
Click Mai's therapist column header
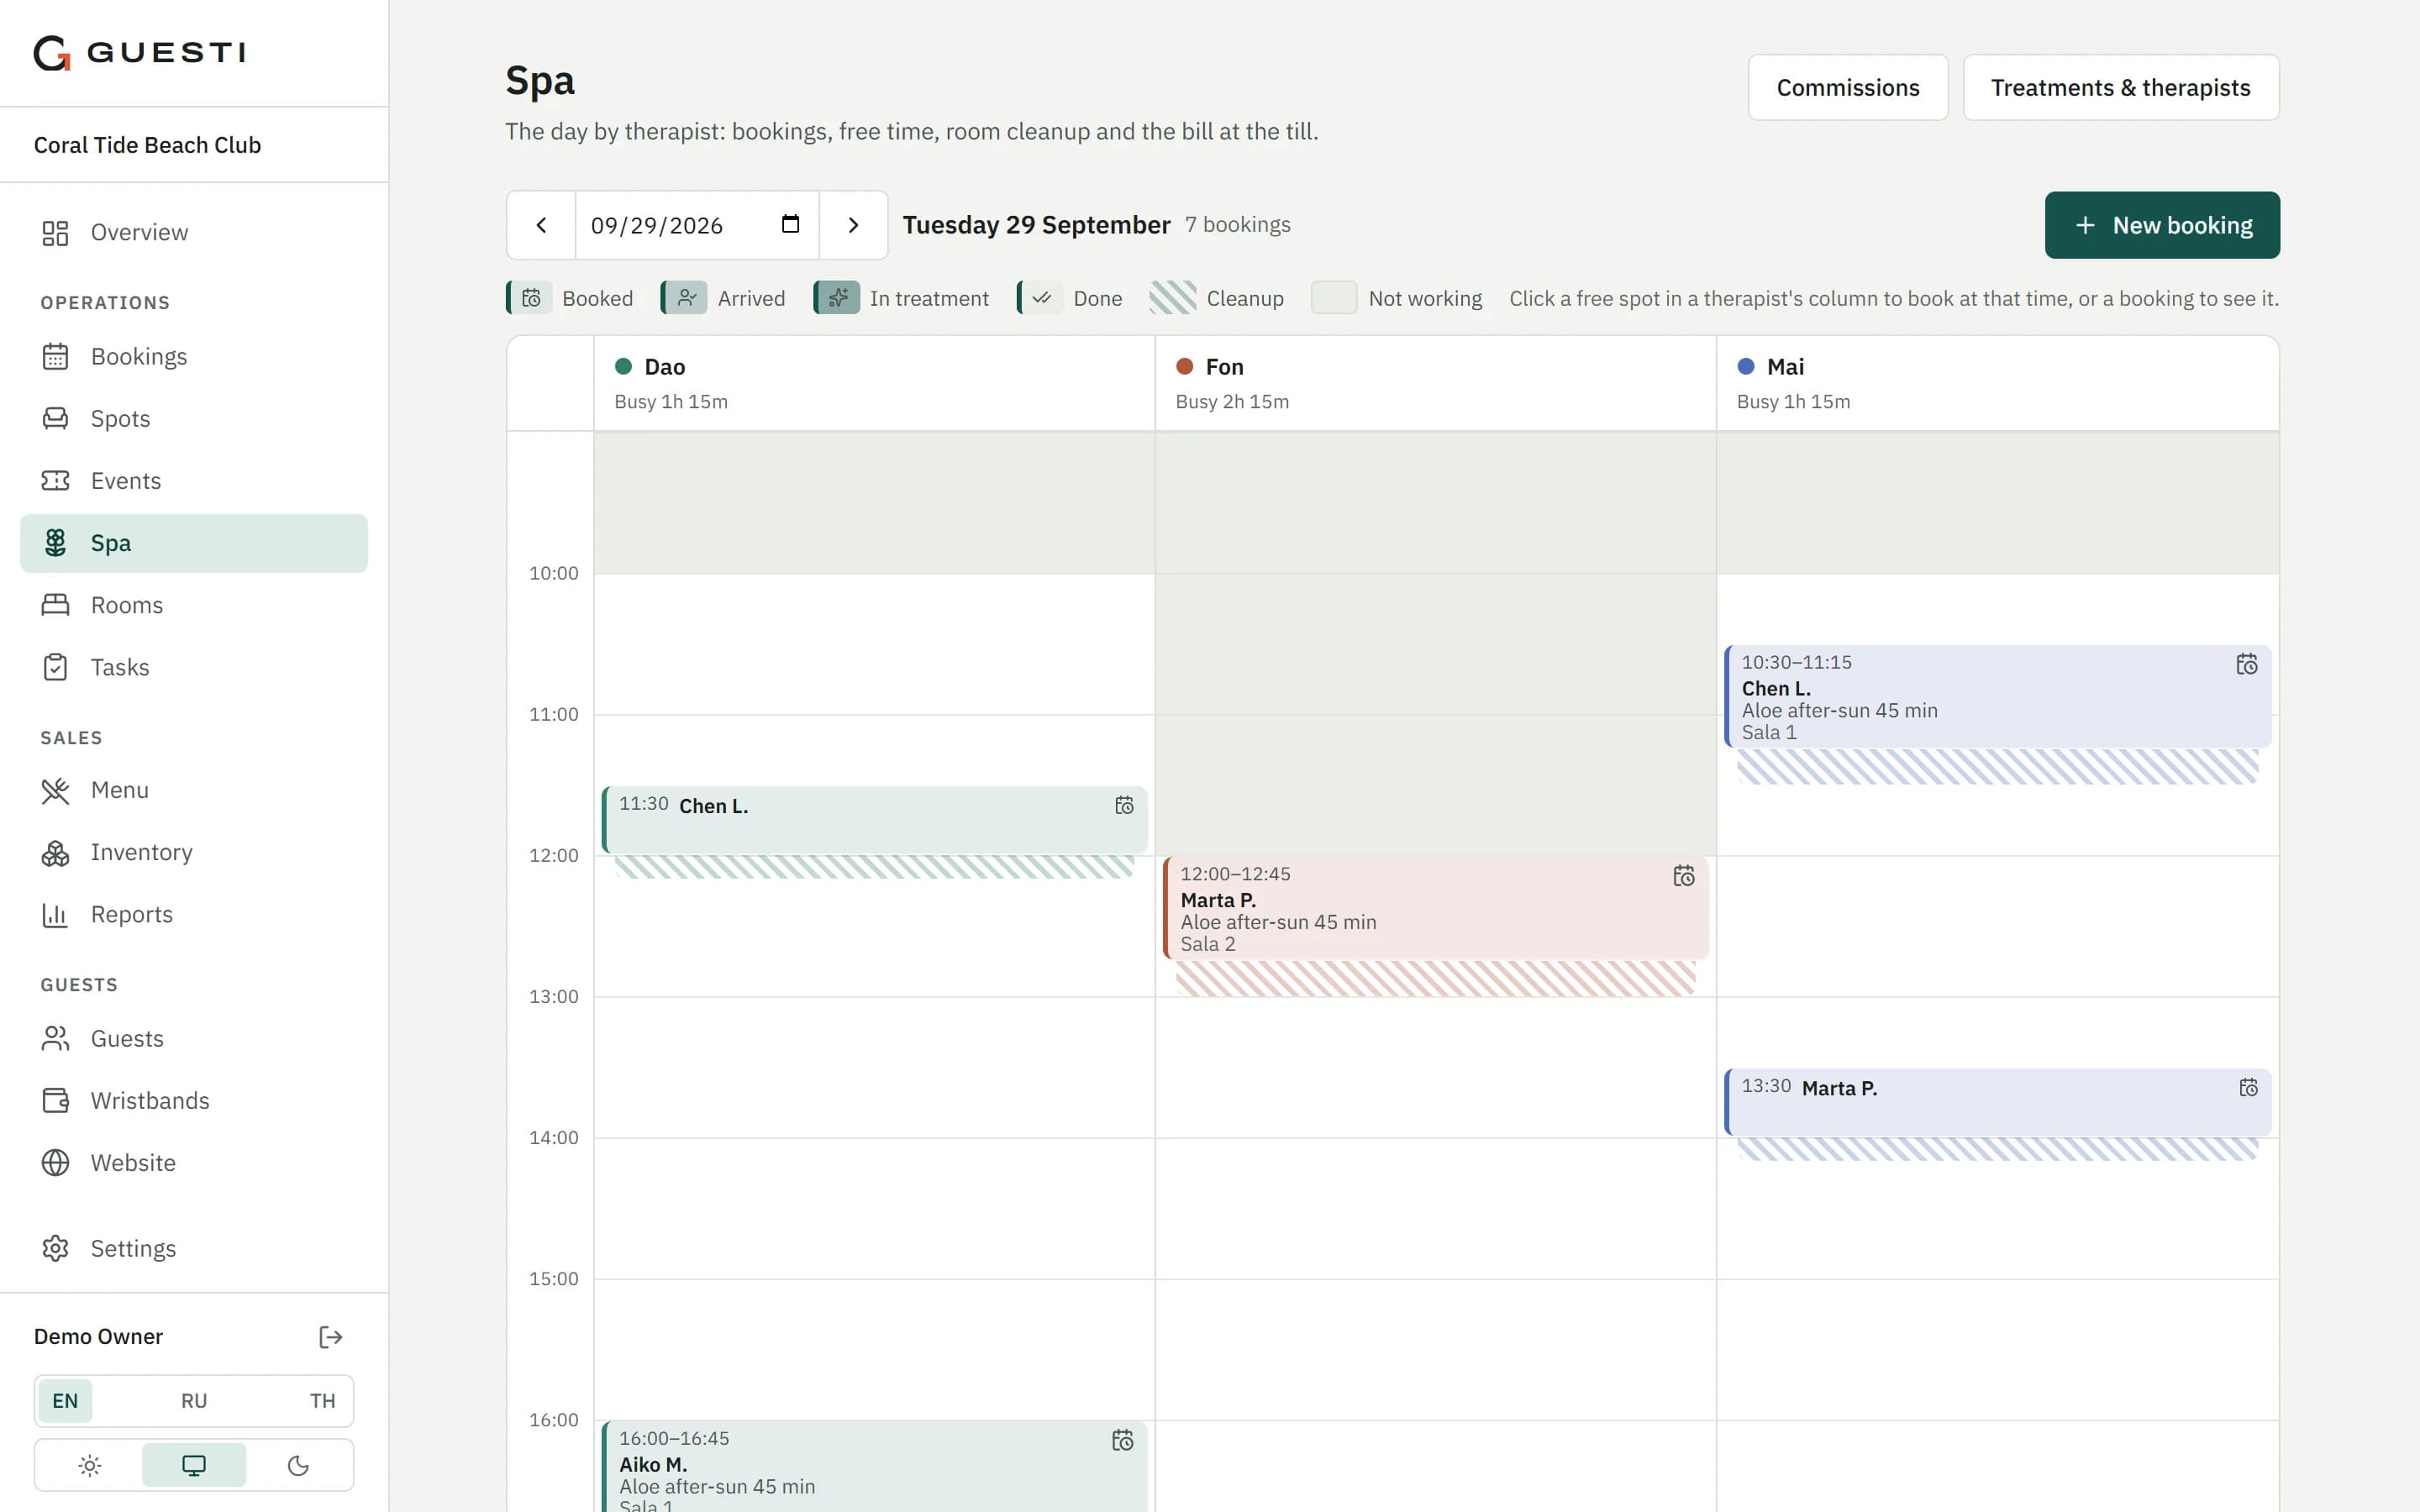1997,383
